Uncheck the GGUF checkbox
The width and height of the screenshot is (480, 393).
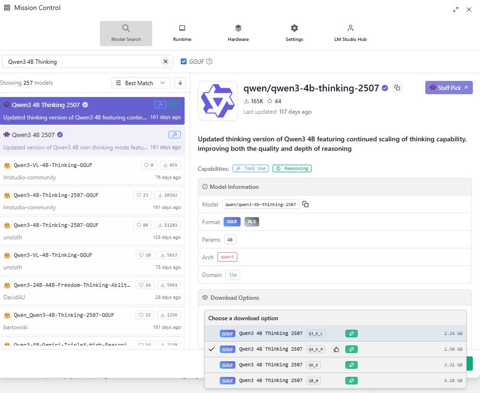point(184,61)
